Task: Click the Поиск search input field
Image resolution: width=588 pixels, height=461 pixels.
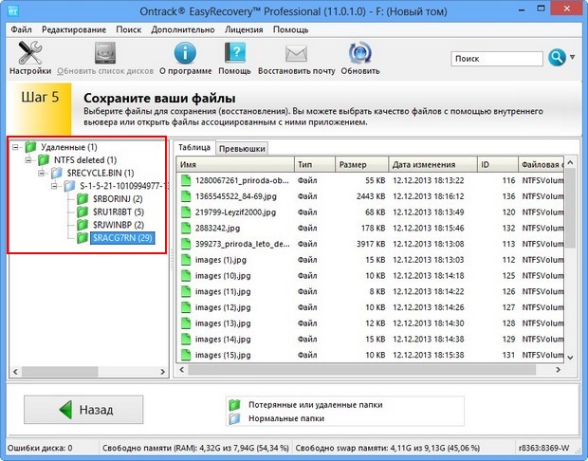Action: click(x=497, y=59)
